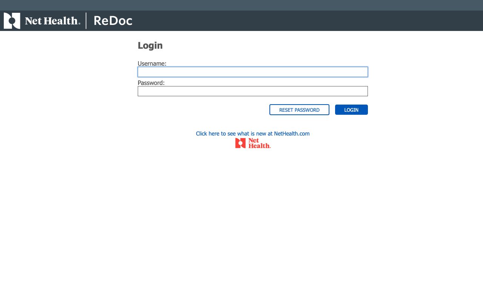Focus the Password input field
The height and width of the screenshot is (302, 483).
pos(253,91)
